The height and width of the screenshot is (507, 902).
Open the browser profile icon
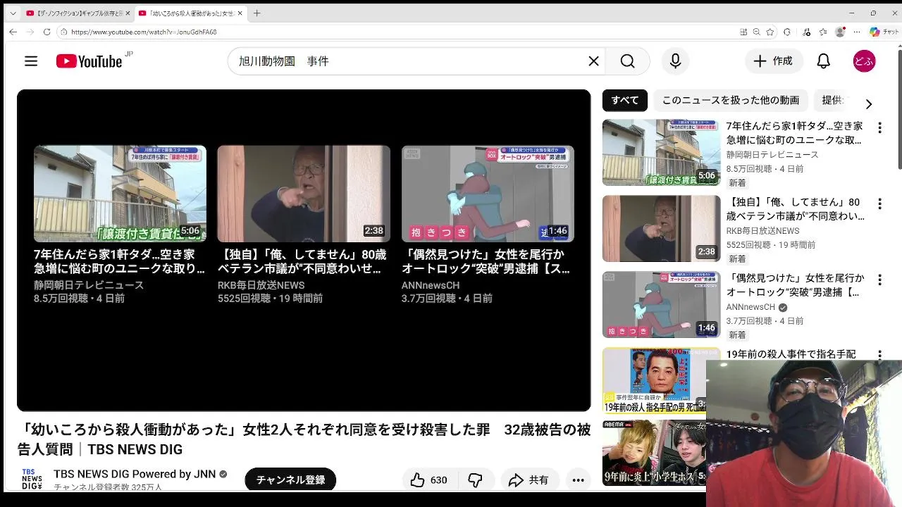tap(840, 32)
